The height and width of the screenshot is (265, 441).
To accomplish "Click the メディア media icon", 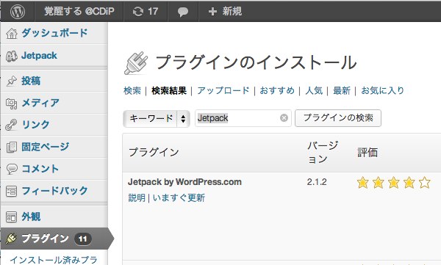I will (12, 104).
